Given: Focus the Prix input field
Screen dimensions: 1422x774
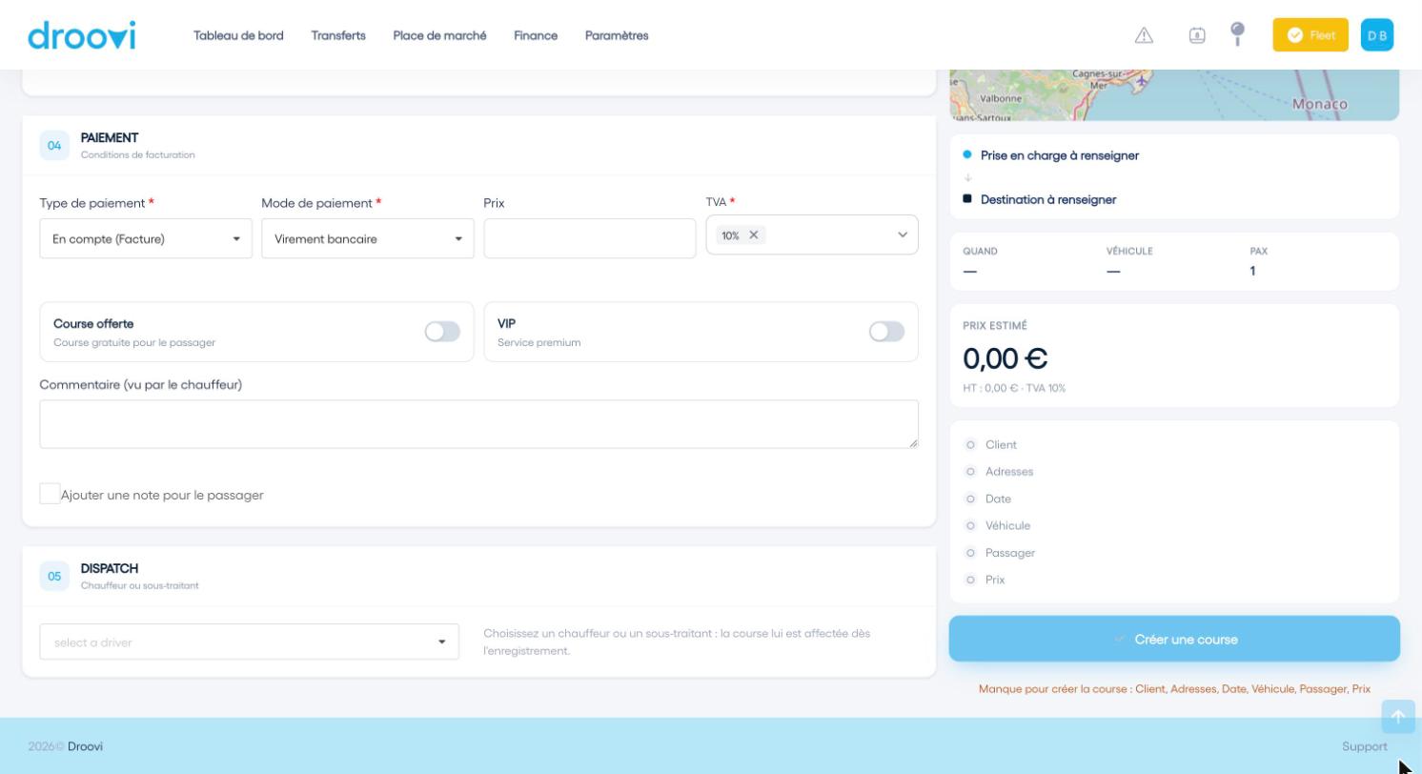Looking at the screenshot, I should (590, 238).
